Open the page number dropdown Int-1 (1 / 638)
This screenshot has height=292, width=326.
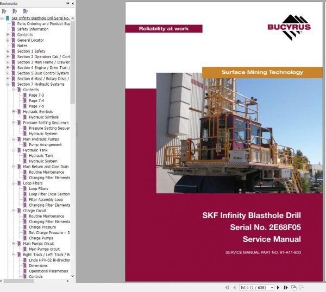coord(272,288)
